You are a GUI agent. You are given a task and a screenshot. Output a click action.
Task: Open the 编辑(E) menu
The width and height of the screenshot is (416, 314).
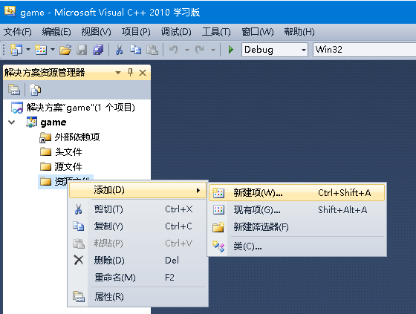pyautogui.click(x=56, y=32)
